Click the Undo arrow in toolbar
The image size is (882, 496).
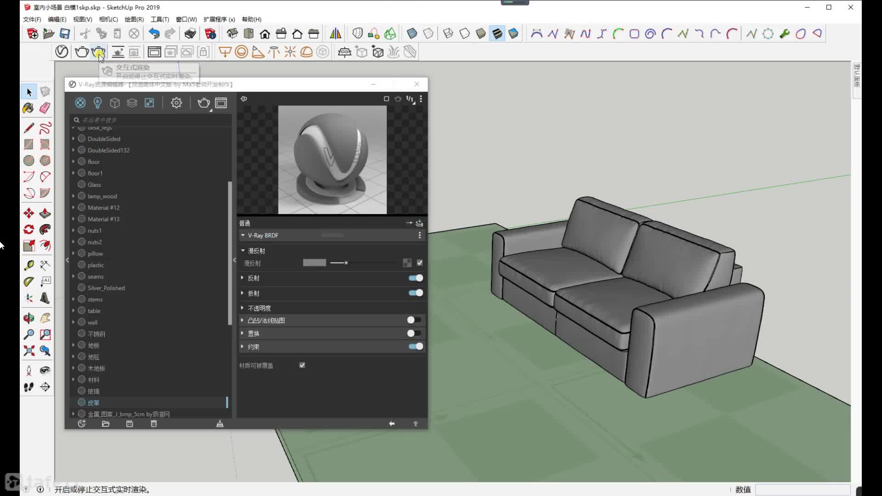point(154,34)
